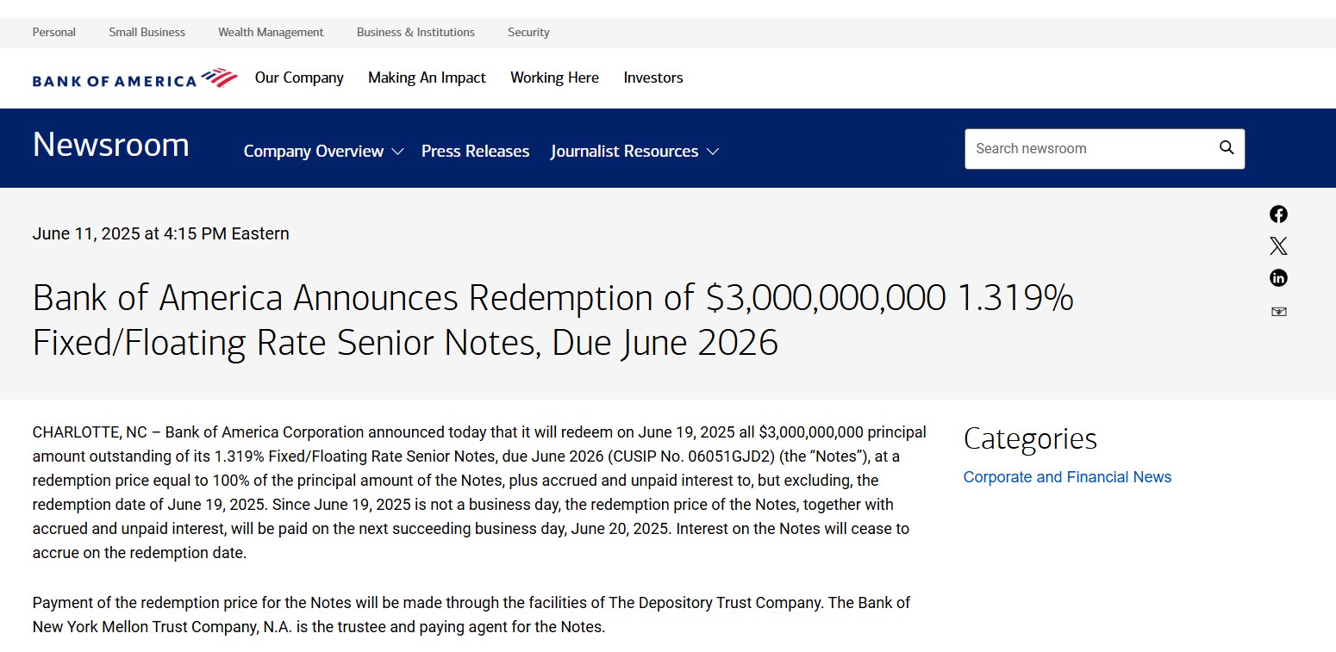This screenshot has height=652, width=1336.
Task: Share article on LinkedIn icon
Action: pos(1278,278)
